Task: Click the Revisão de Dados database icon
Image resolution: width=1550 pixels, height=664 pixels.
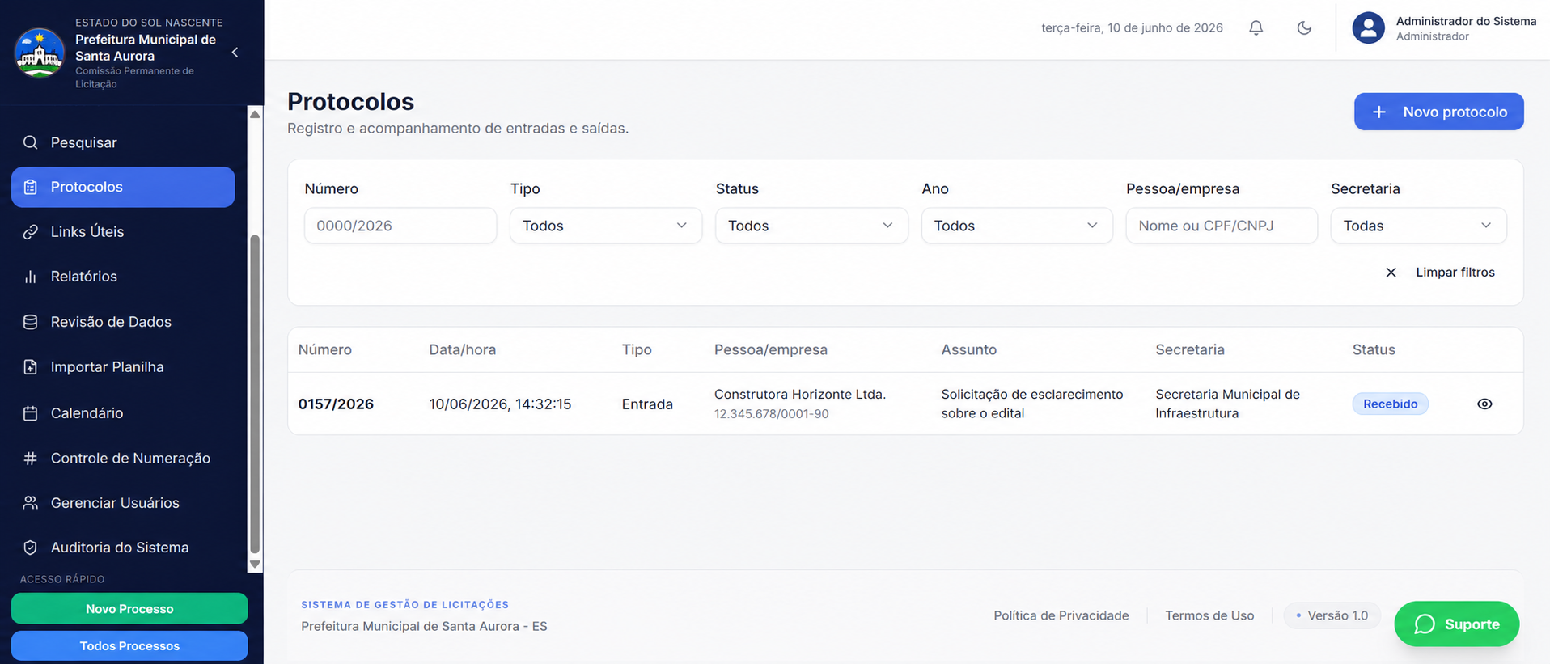Action: pyautogui.click(x=31, y=322)
